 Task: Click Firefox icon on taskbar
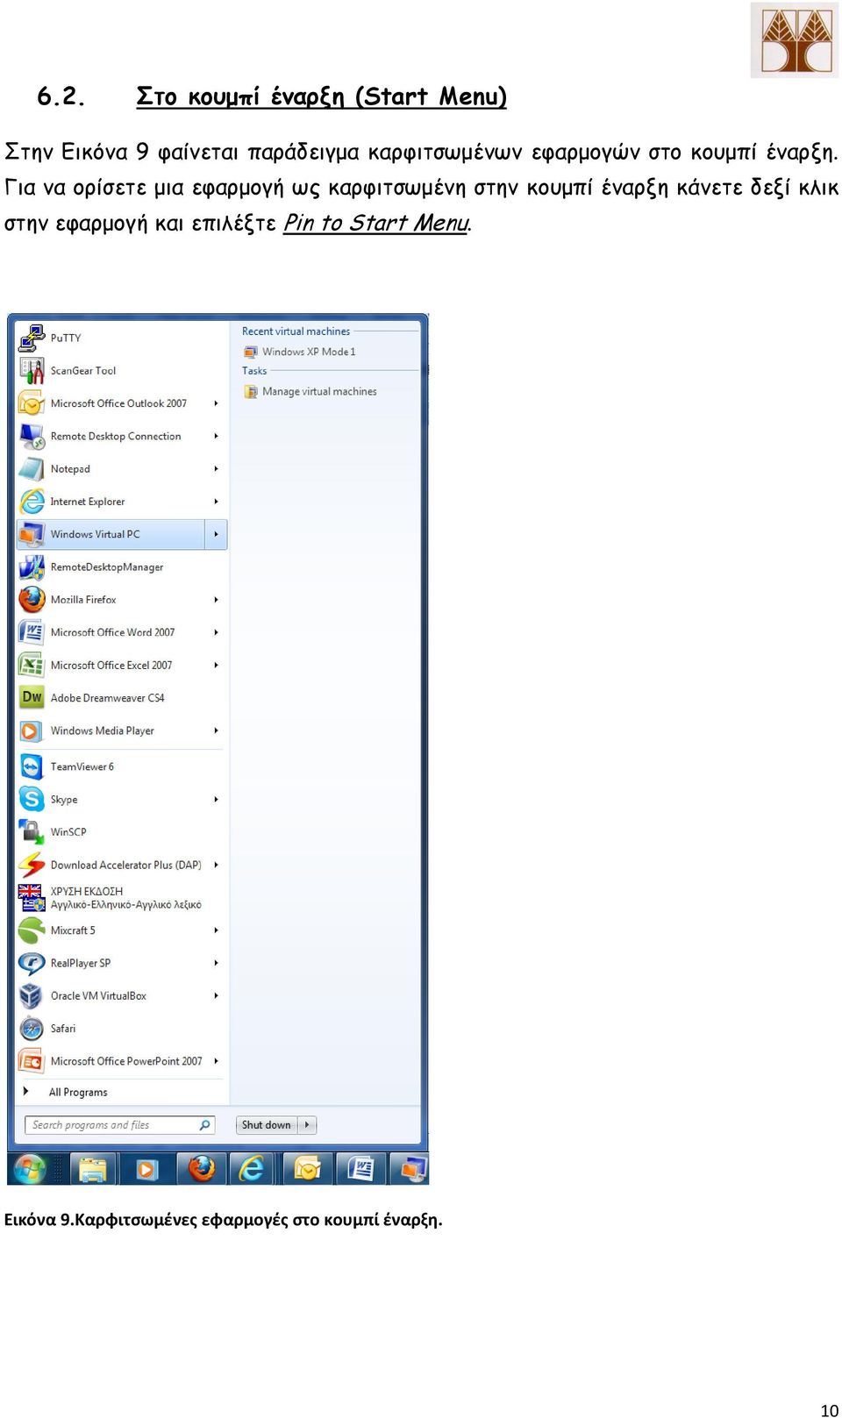click(202, 1169)
